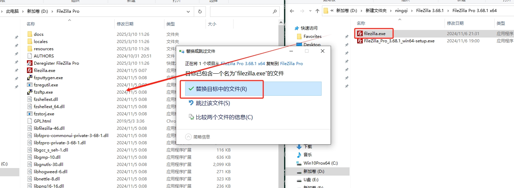Select the fzshellext.dll file icon
The height and width of the screenshot is (188, 514).
tap(30, 99)
